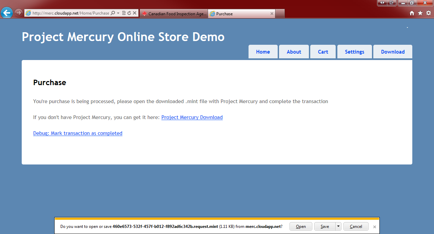Open the Home page of the store
Image resolution: width=434 pixels, height=234 pixels.
tap(263, 52)
